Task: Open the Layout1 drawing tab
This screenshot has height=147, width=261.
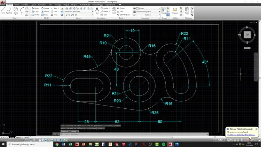Action: [x=19, y=137]
